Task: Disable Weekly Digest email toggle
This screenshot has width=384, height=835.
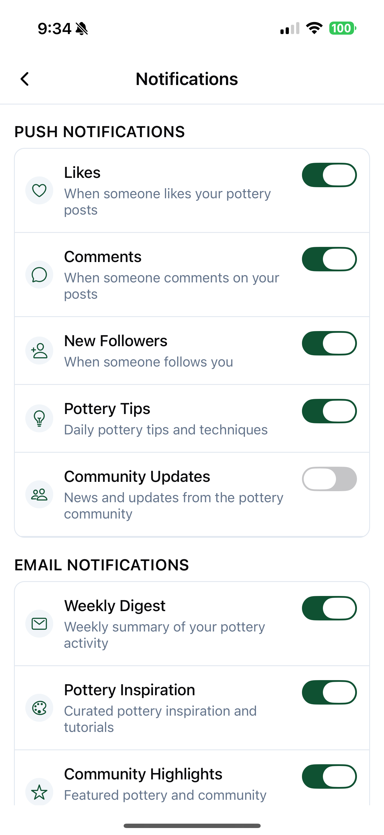Action: pos(329,608)
